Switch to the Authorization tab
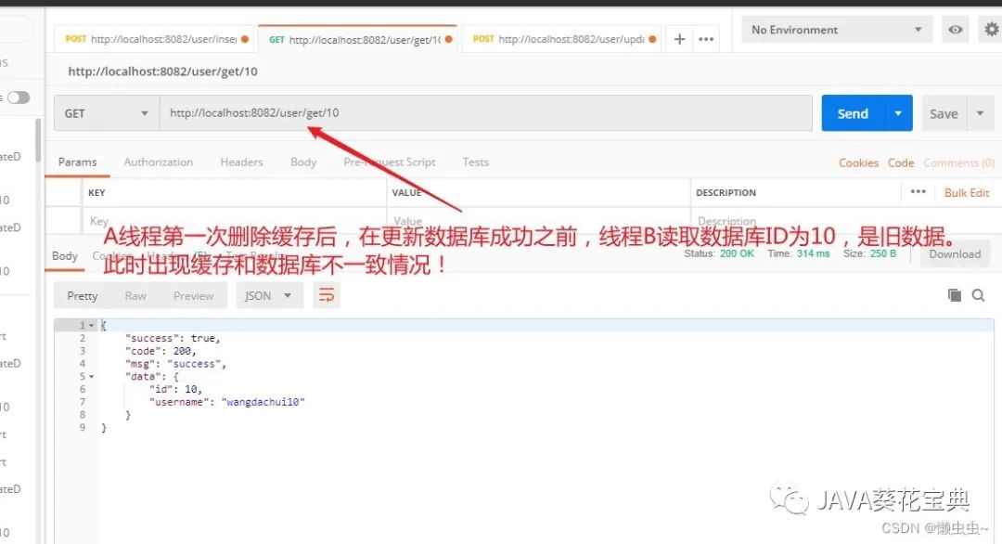The width and height of the screenshot is (1002, 544). point(159,162)
